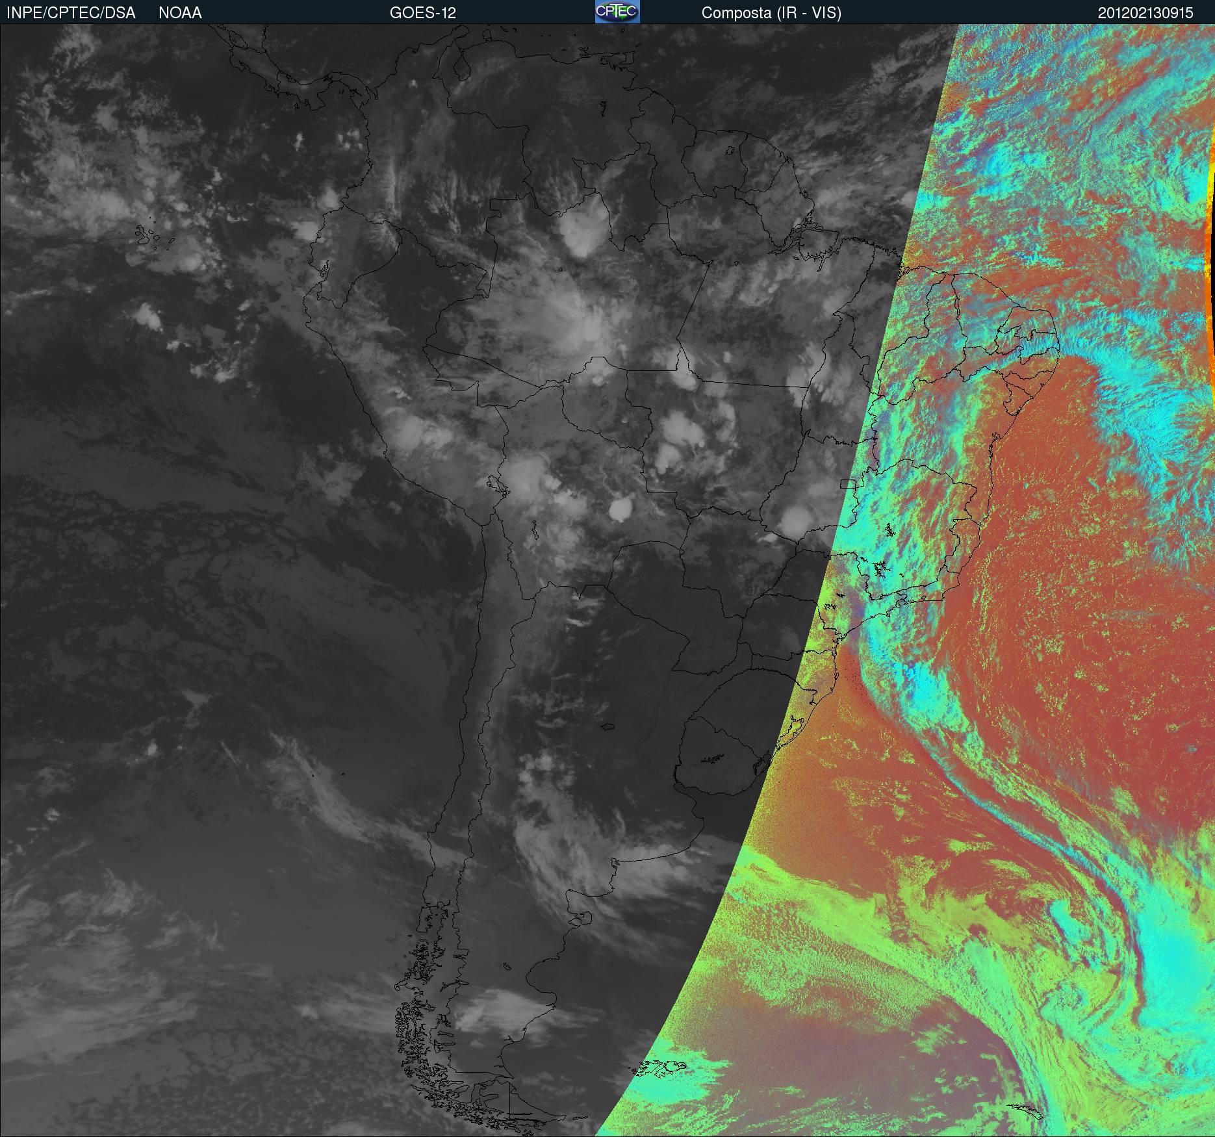
Task: Select the INPE/CPTEC/DSA header label
Action: click(71, 13)
